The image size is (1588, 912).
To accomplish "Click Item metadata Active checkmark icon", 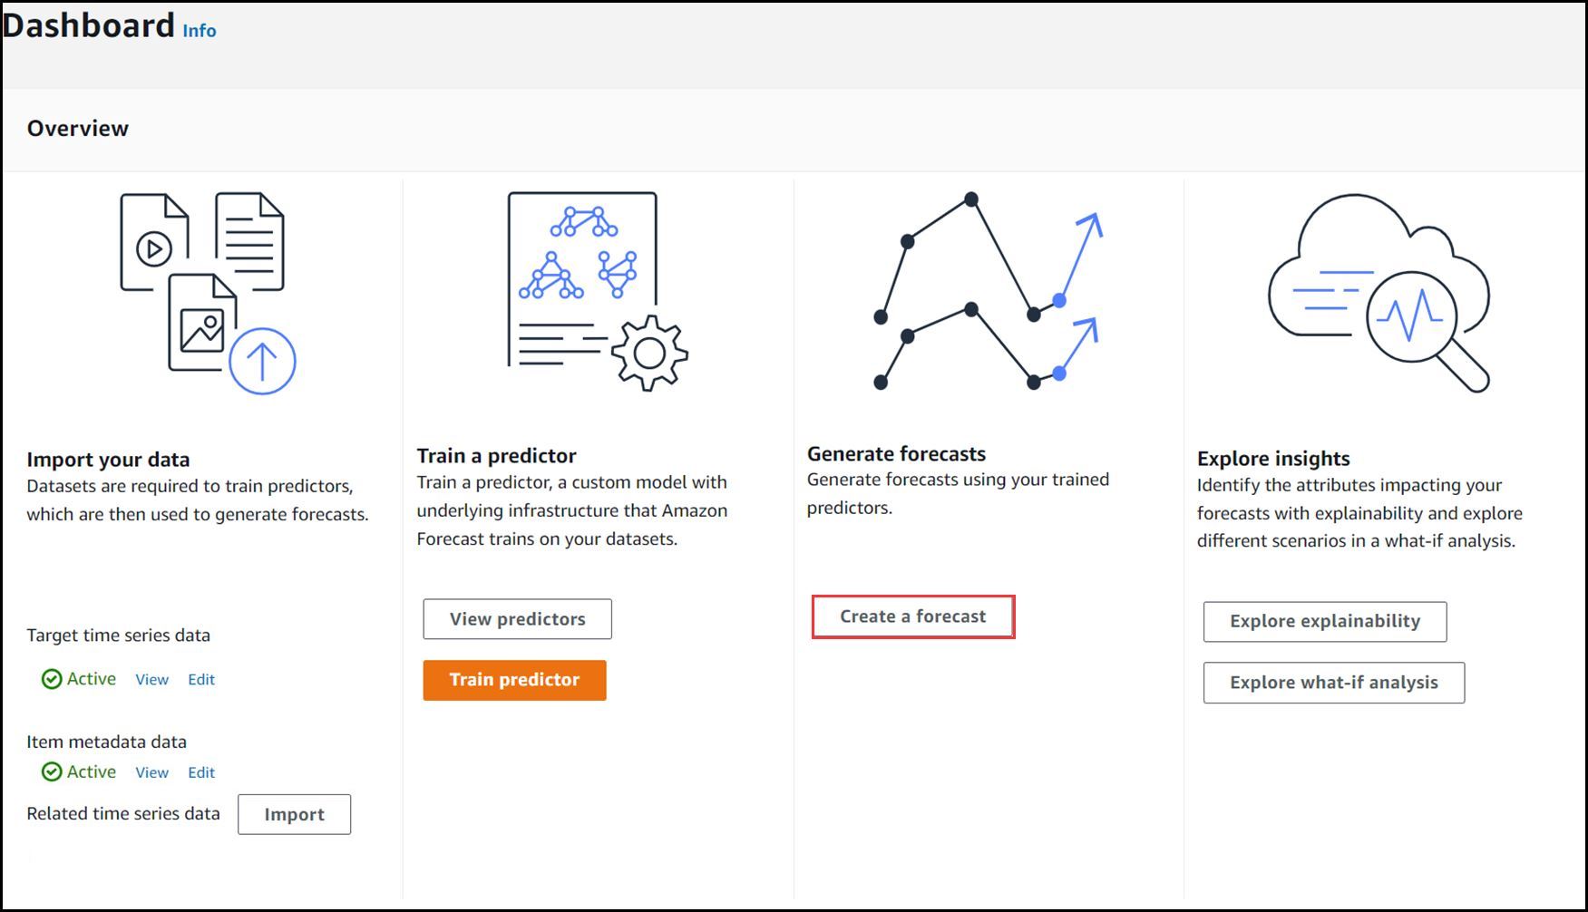I will [52, 771].
